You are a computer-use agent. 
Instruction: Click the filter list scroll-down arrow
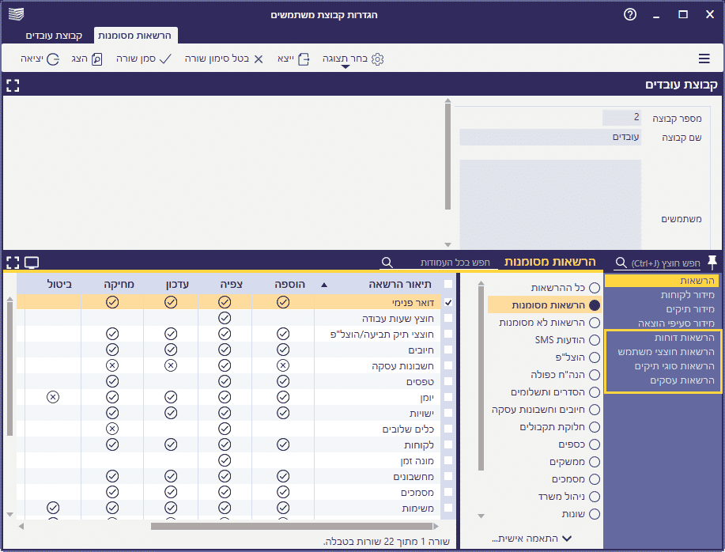click(x=481, y=516)
